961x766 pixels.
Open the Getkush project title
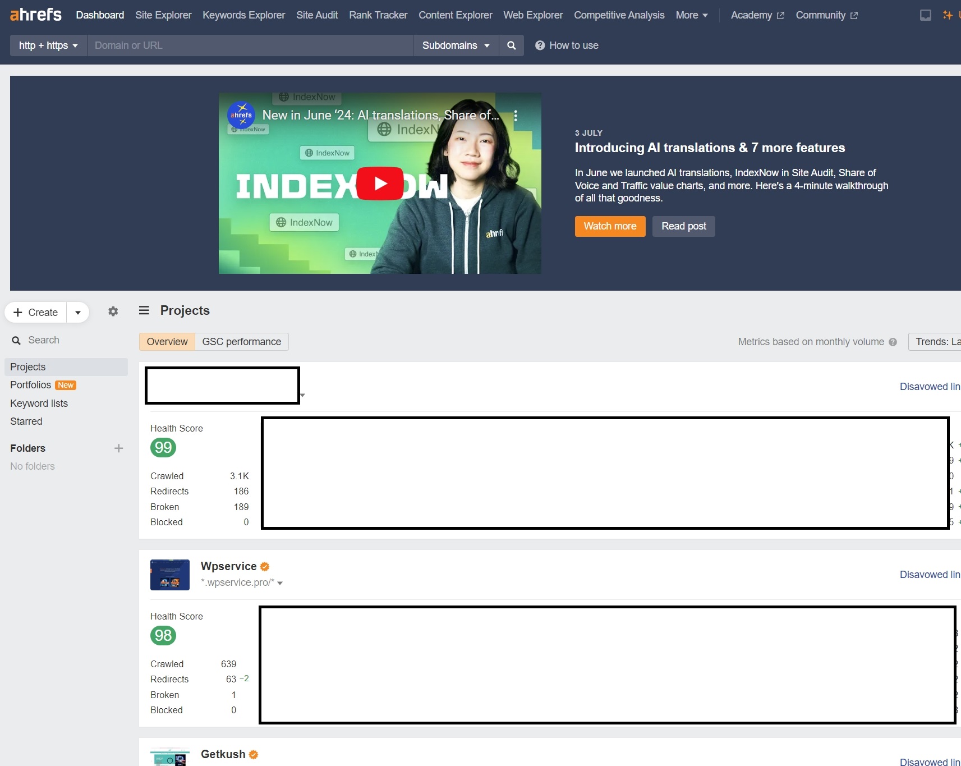click(223, 754)
